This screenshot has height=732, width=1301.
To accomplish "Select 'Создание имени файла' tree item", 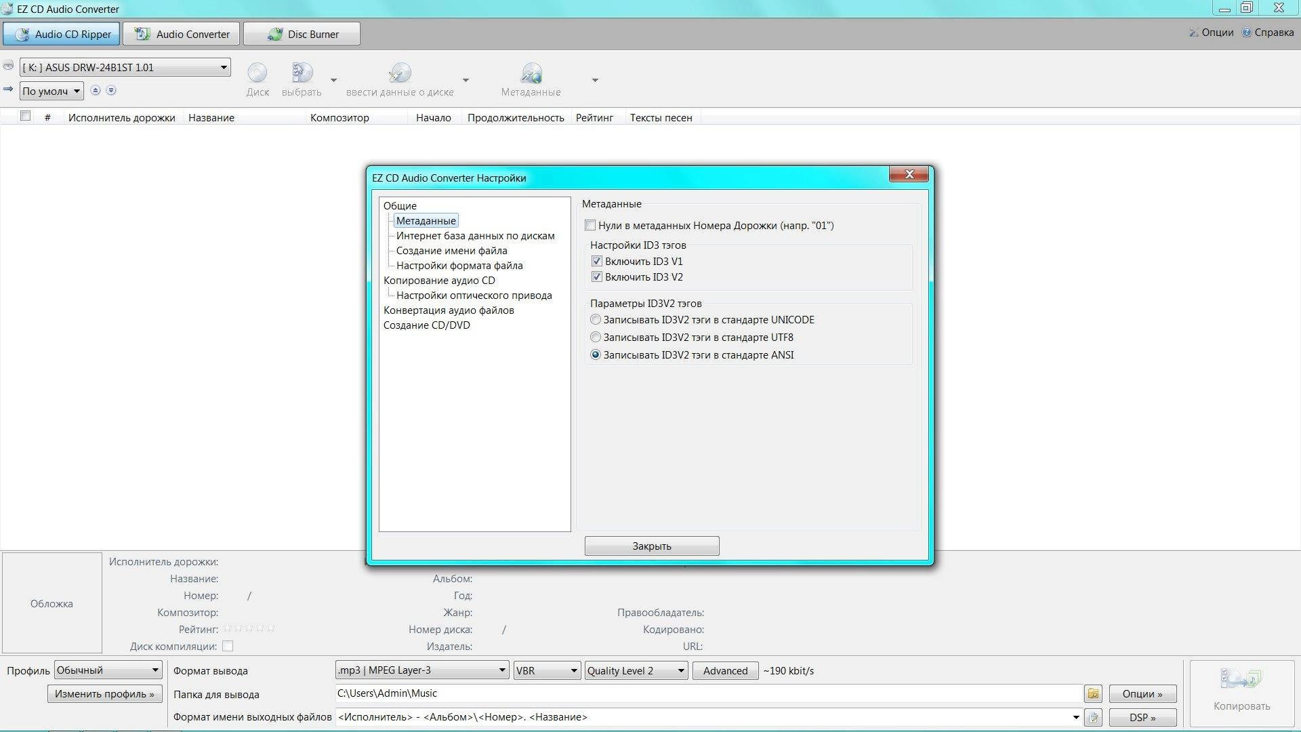I will [452, 250].
